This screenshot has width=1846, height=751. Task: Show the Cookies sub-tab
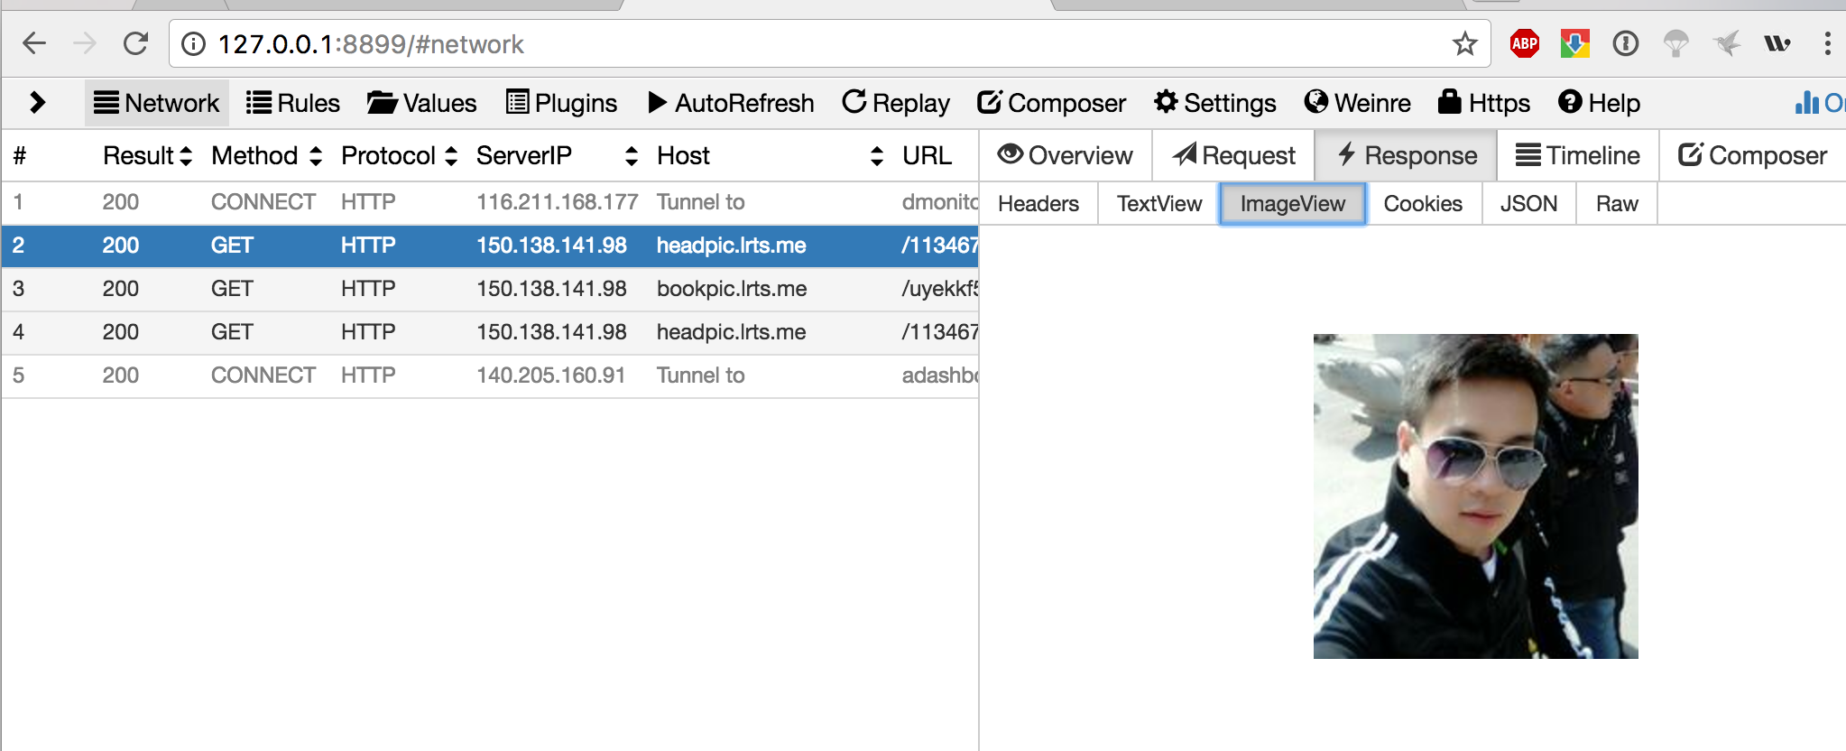pyautogui.click(x=1423, y=203)
